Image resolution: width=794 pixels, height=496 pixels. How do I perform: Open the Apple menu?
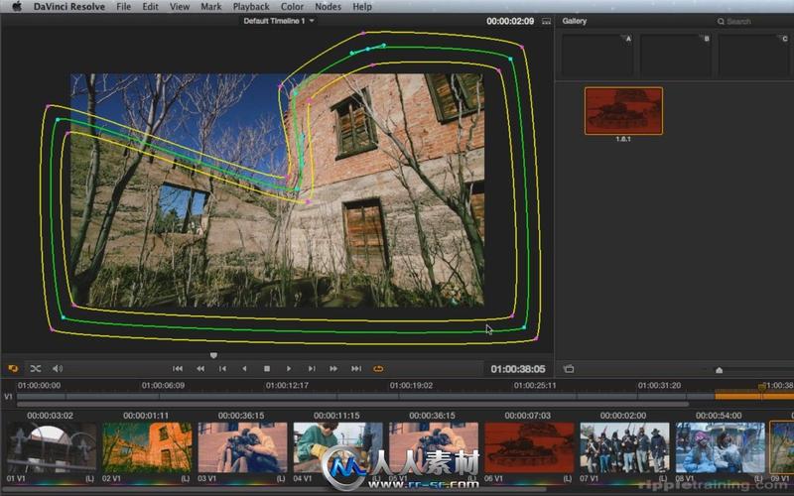[x=17, y=6]
